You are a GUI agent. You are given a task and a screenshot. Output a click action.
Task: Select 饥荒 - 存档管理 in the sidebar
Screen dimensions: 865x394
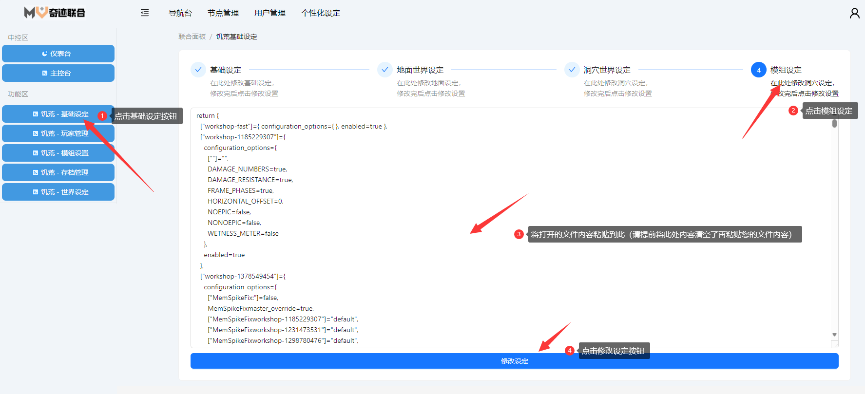tap(58, 172)
